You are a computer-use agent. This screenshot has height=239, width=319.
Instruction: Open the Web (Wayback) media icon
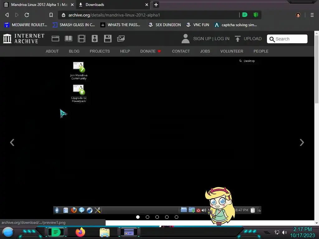[x=55, y=39]
